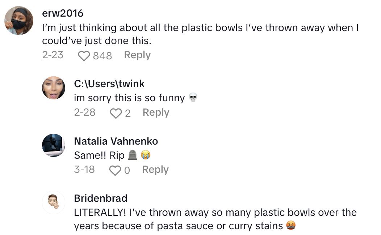Hit Reply under the "Same!! Rip" comment

155,170
